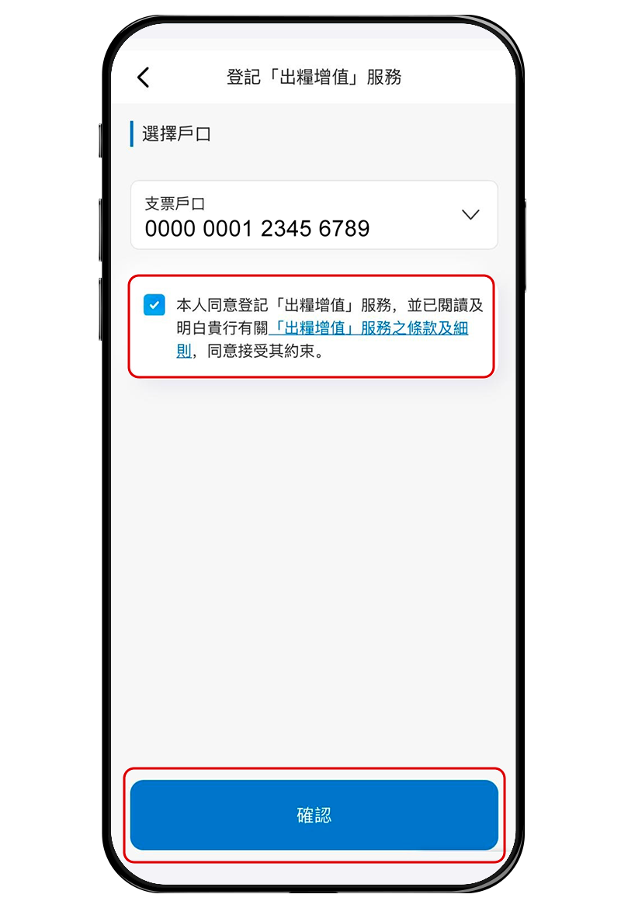Tap the back arrow icon
The height and width of the screenshot is (908, 621).
point(143,77)
